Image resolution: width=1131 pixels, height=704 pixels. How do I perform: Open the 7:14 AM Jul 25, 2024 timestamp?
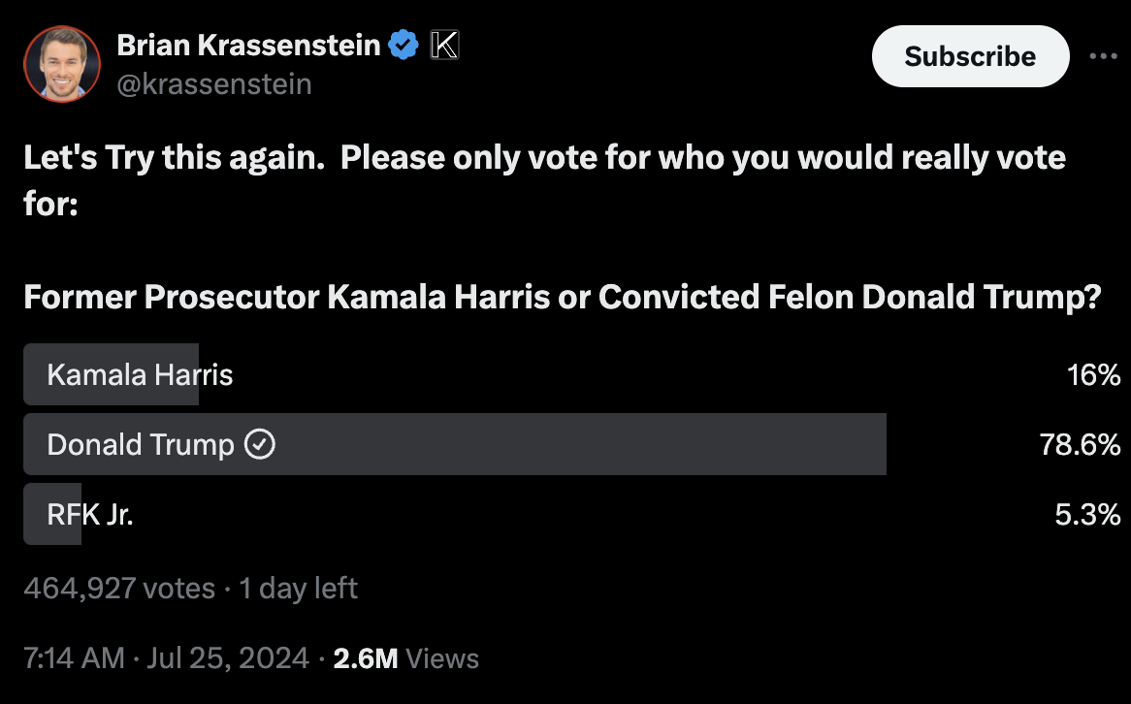point(167,657)
